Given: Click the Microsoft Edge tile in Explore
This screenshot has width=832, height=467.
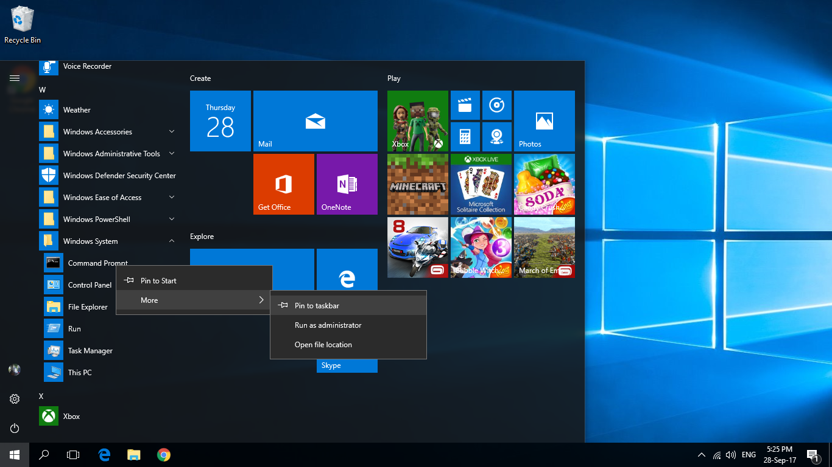Looking at the screenshot, I should click(x=347, y=269).
